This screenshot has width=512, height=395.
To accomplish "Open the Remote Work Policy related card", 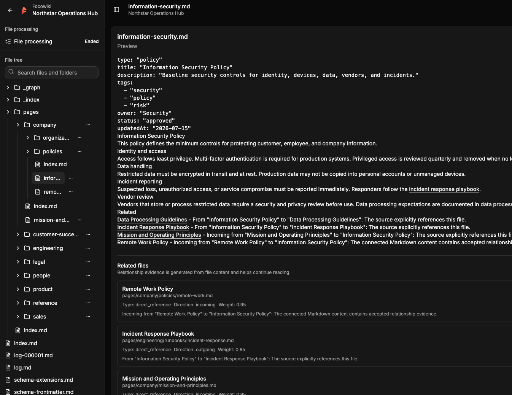I will click(x=315, y=301).
